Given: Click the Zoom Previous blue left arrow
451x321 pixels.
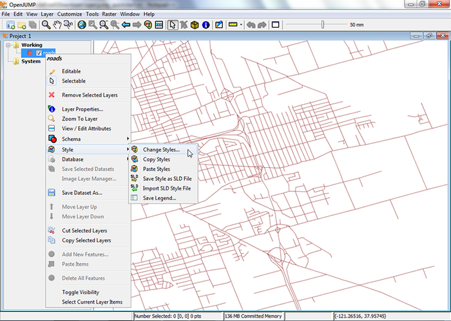Looking at the screenshot, I should click(126, 25).
